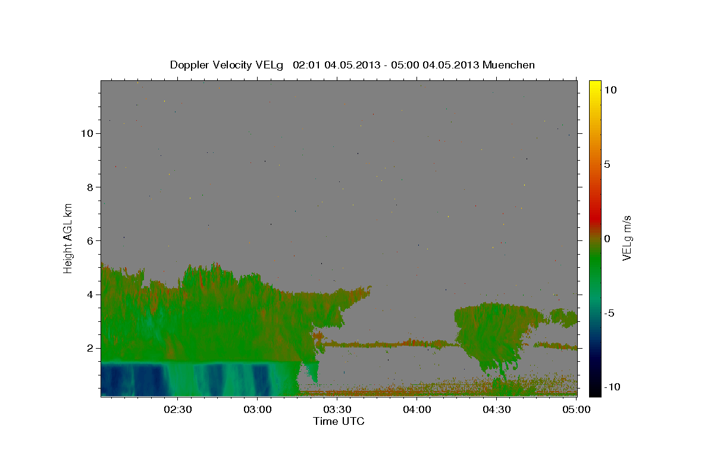The width and height of the screenshot is (714, 476).
Task: Click the 02:30 time tick label
Action: 177,409
